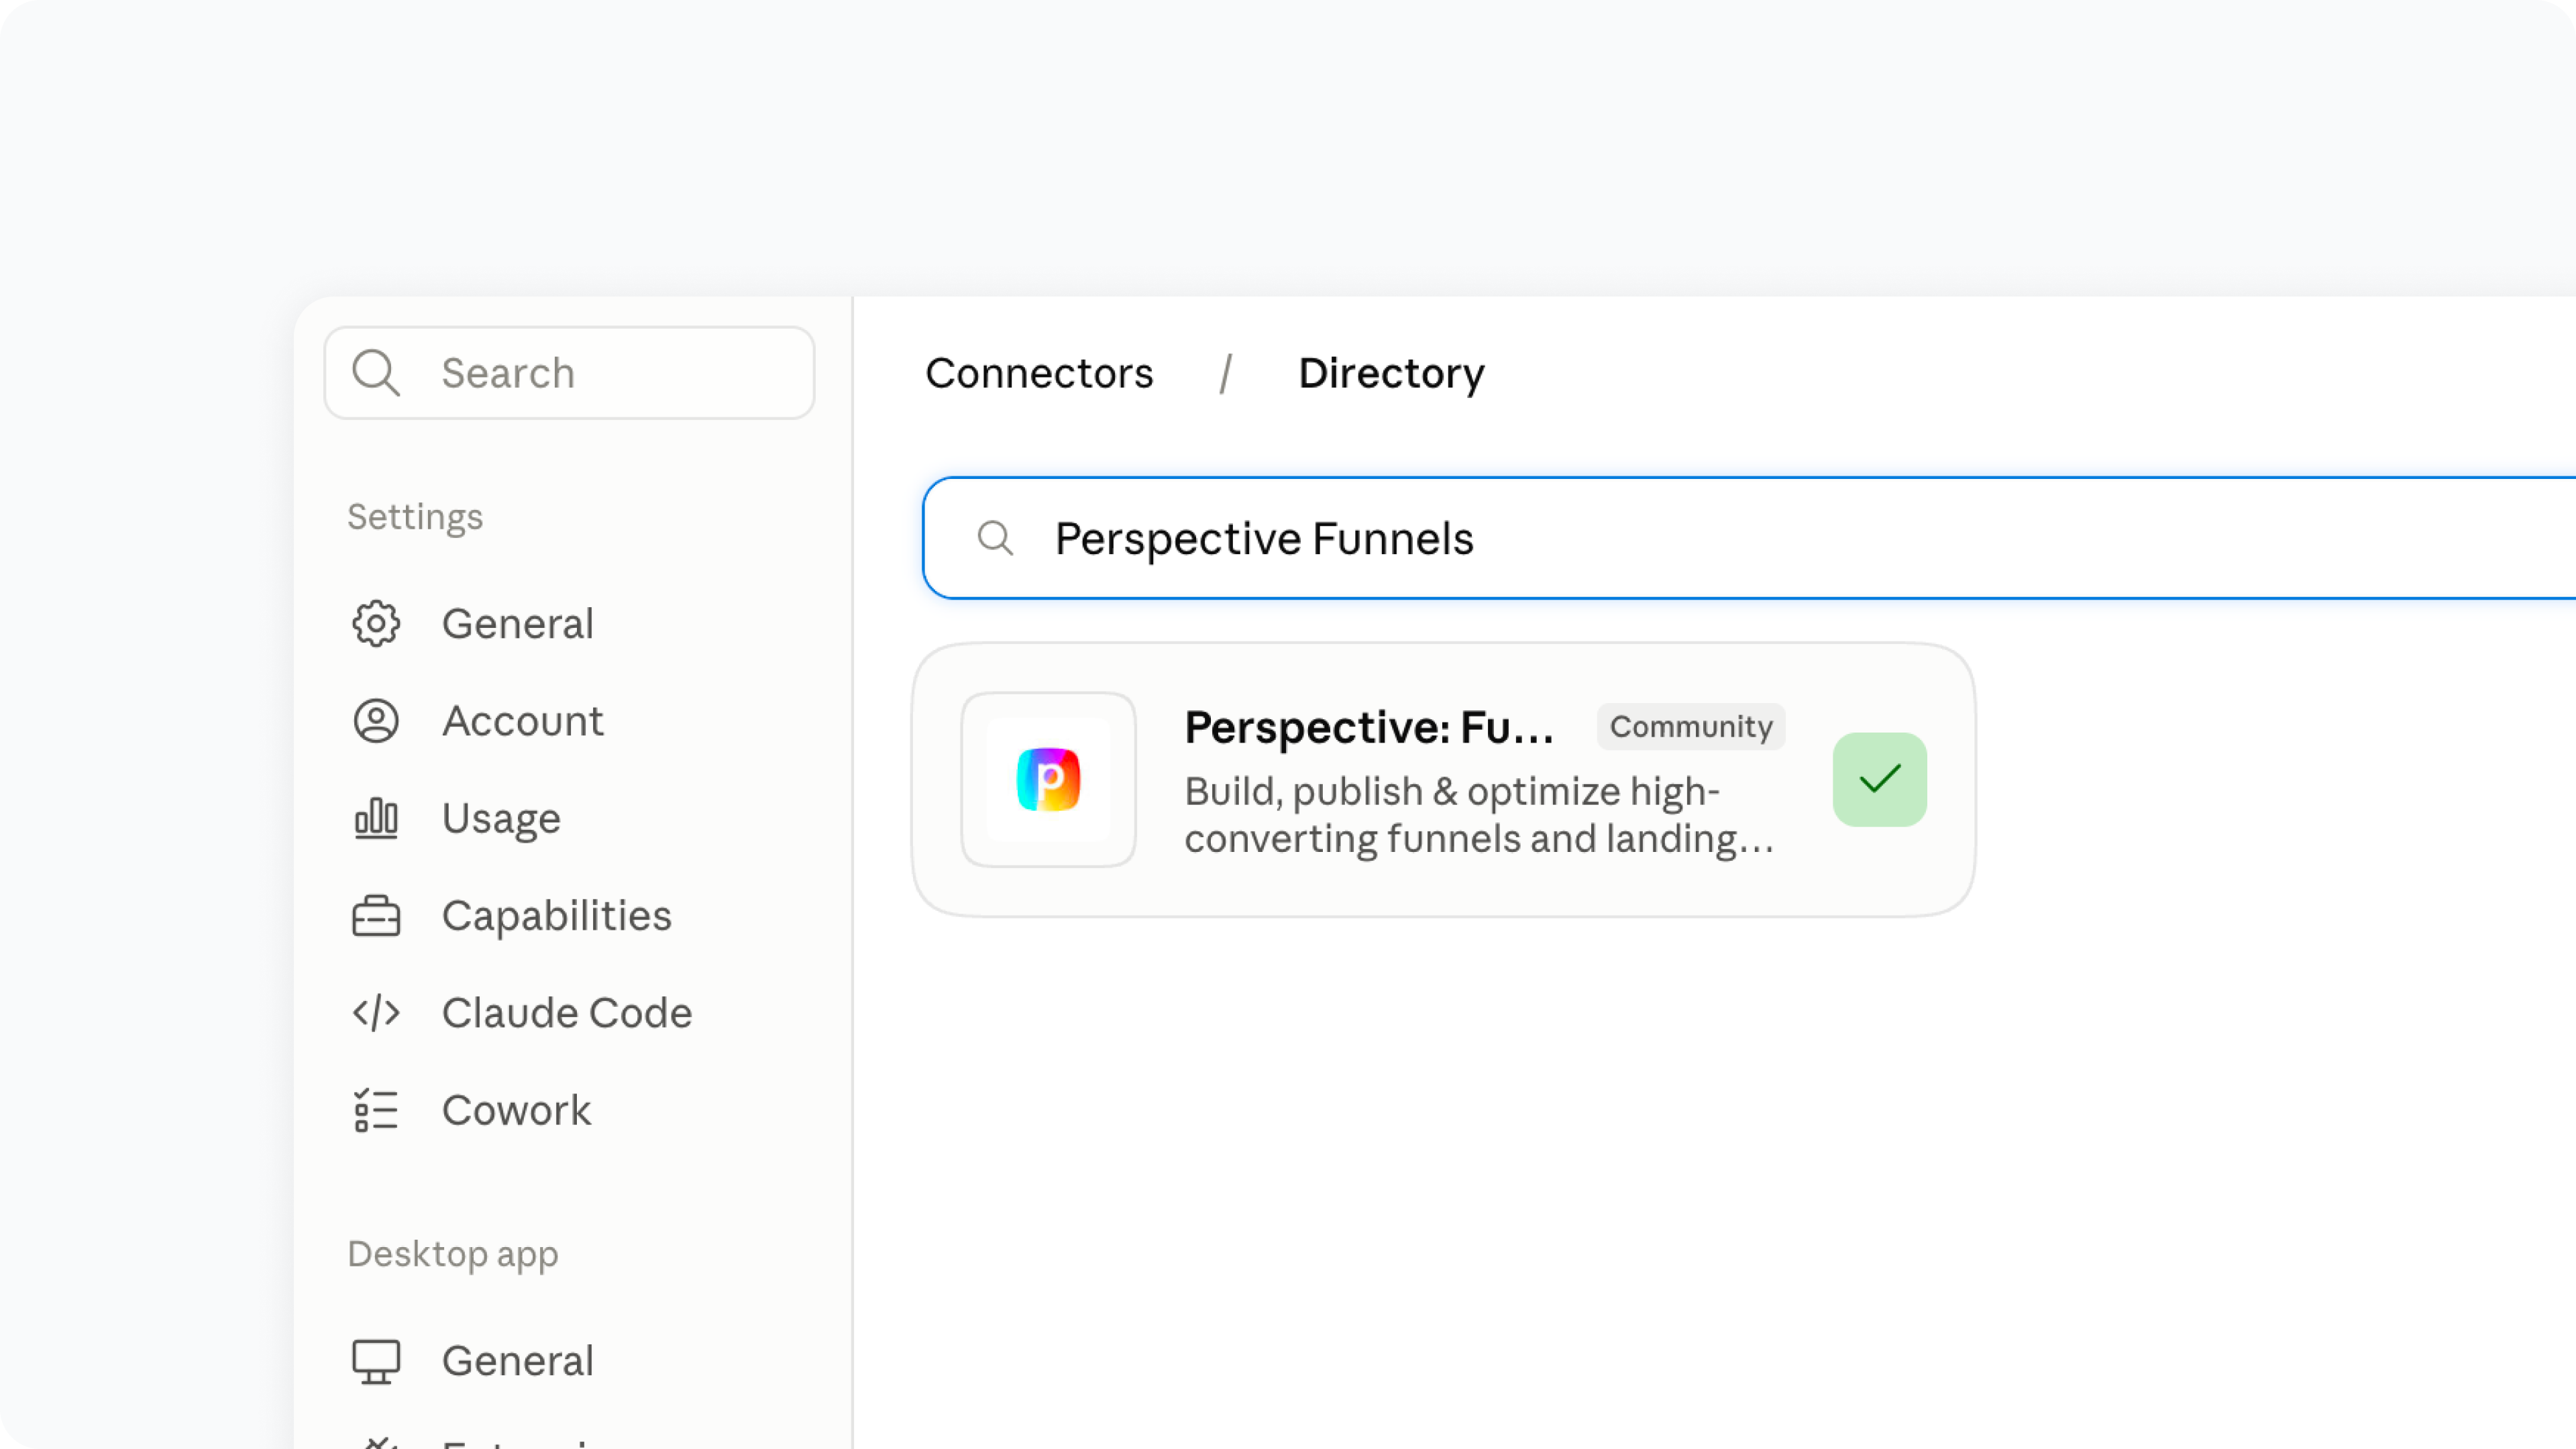Open the Capabilities settings page
Image resolution: width=2576 pixels, height=1449 pixels.
pos(557,915)
